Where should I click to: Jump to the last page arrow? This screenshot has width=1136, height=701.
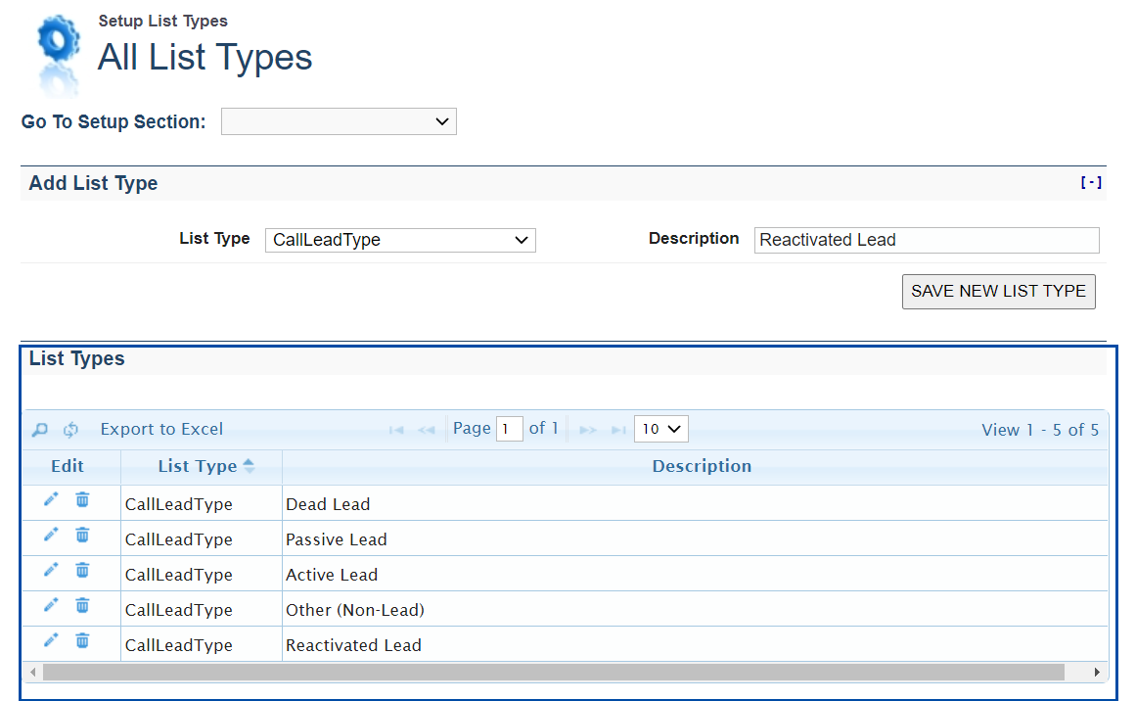click(x=618, y=430)
